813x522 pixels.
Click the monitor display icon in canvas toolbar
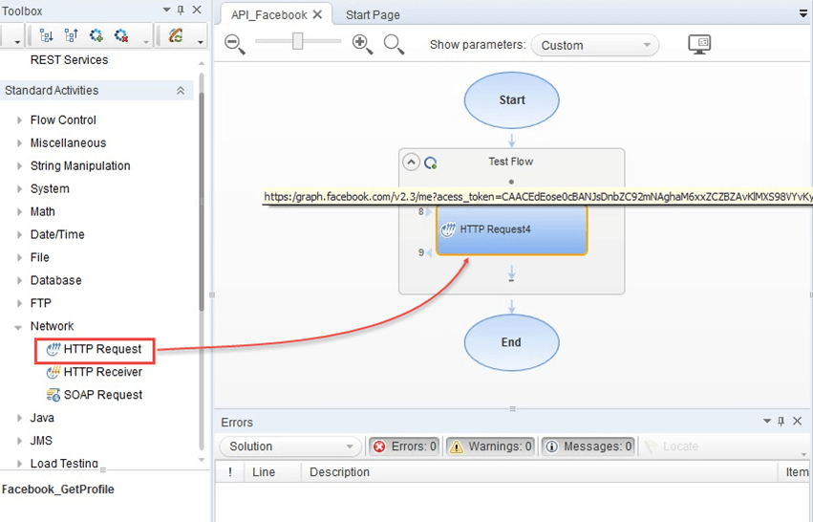(x=699, y=44)
